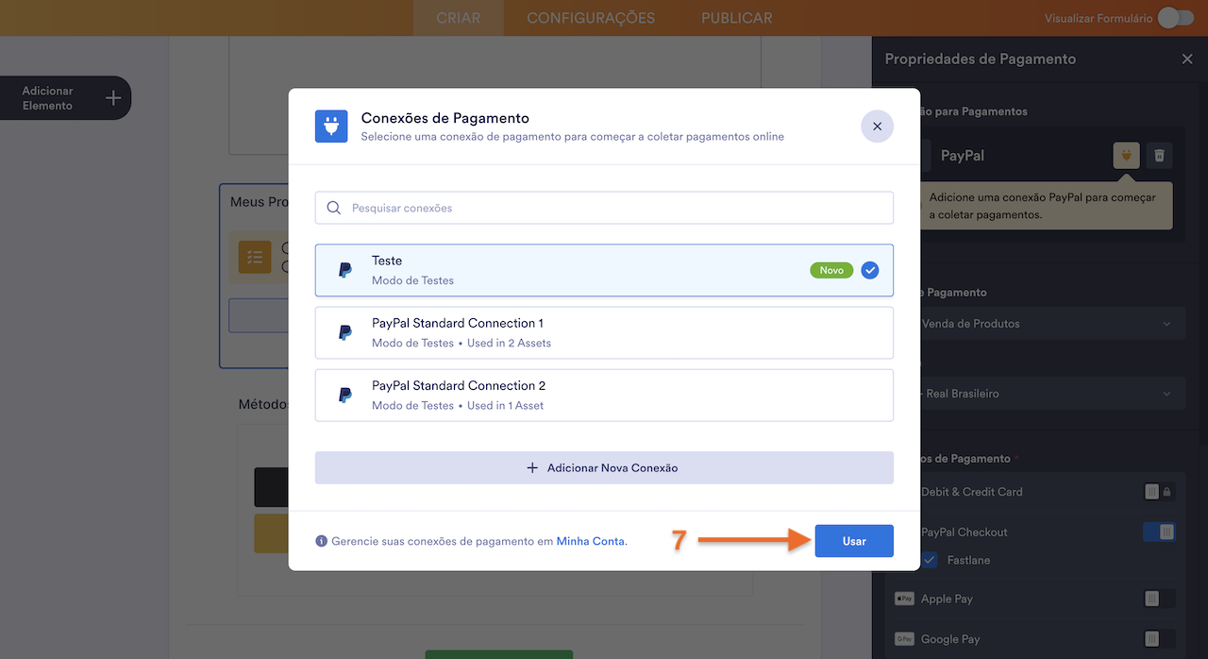Click the Apple Pay badge icon
1208x659 pixels.
[903, 599]
